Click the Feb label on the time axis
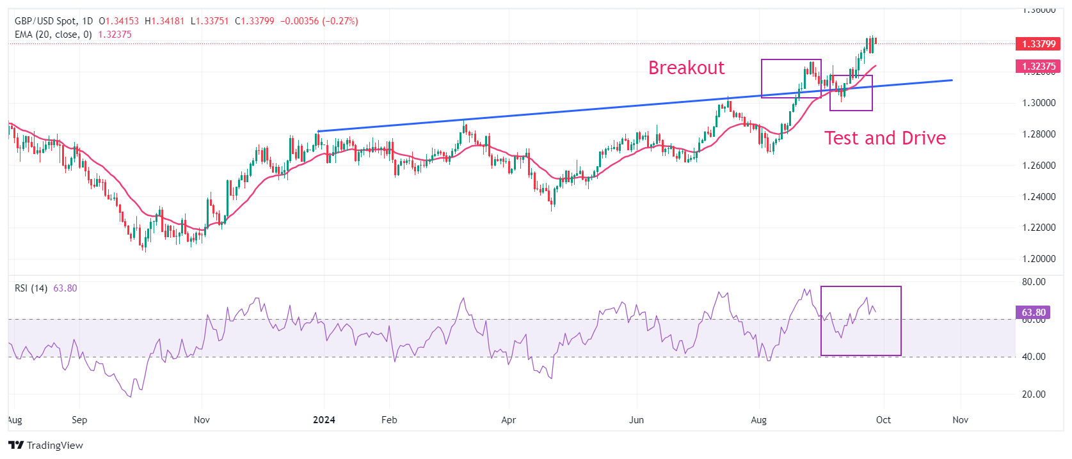 389,420
